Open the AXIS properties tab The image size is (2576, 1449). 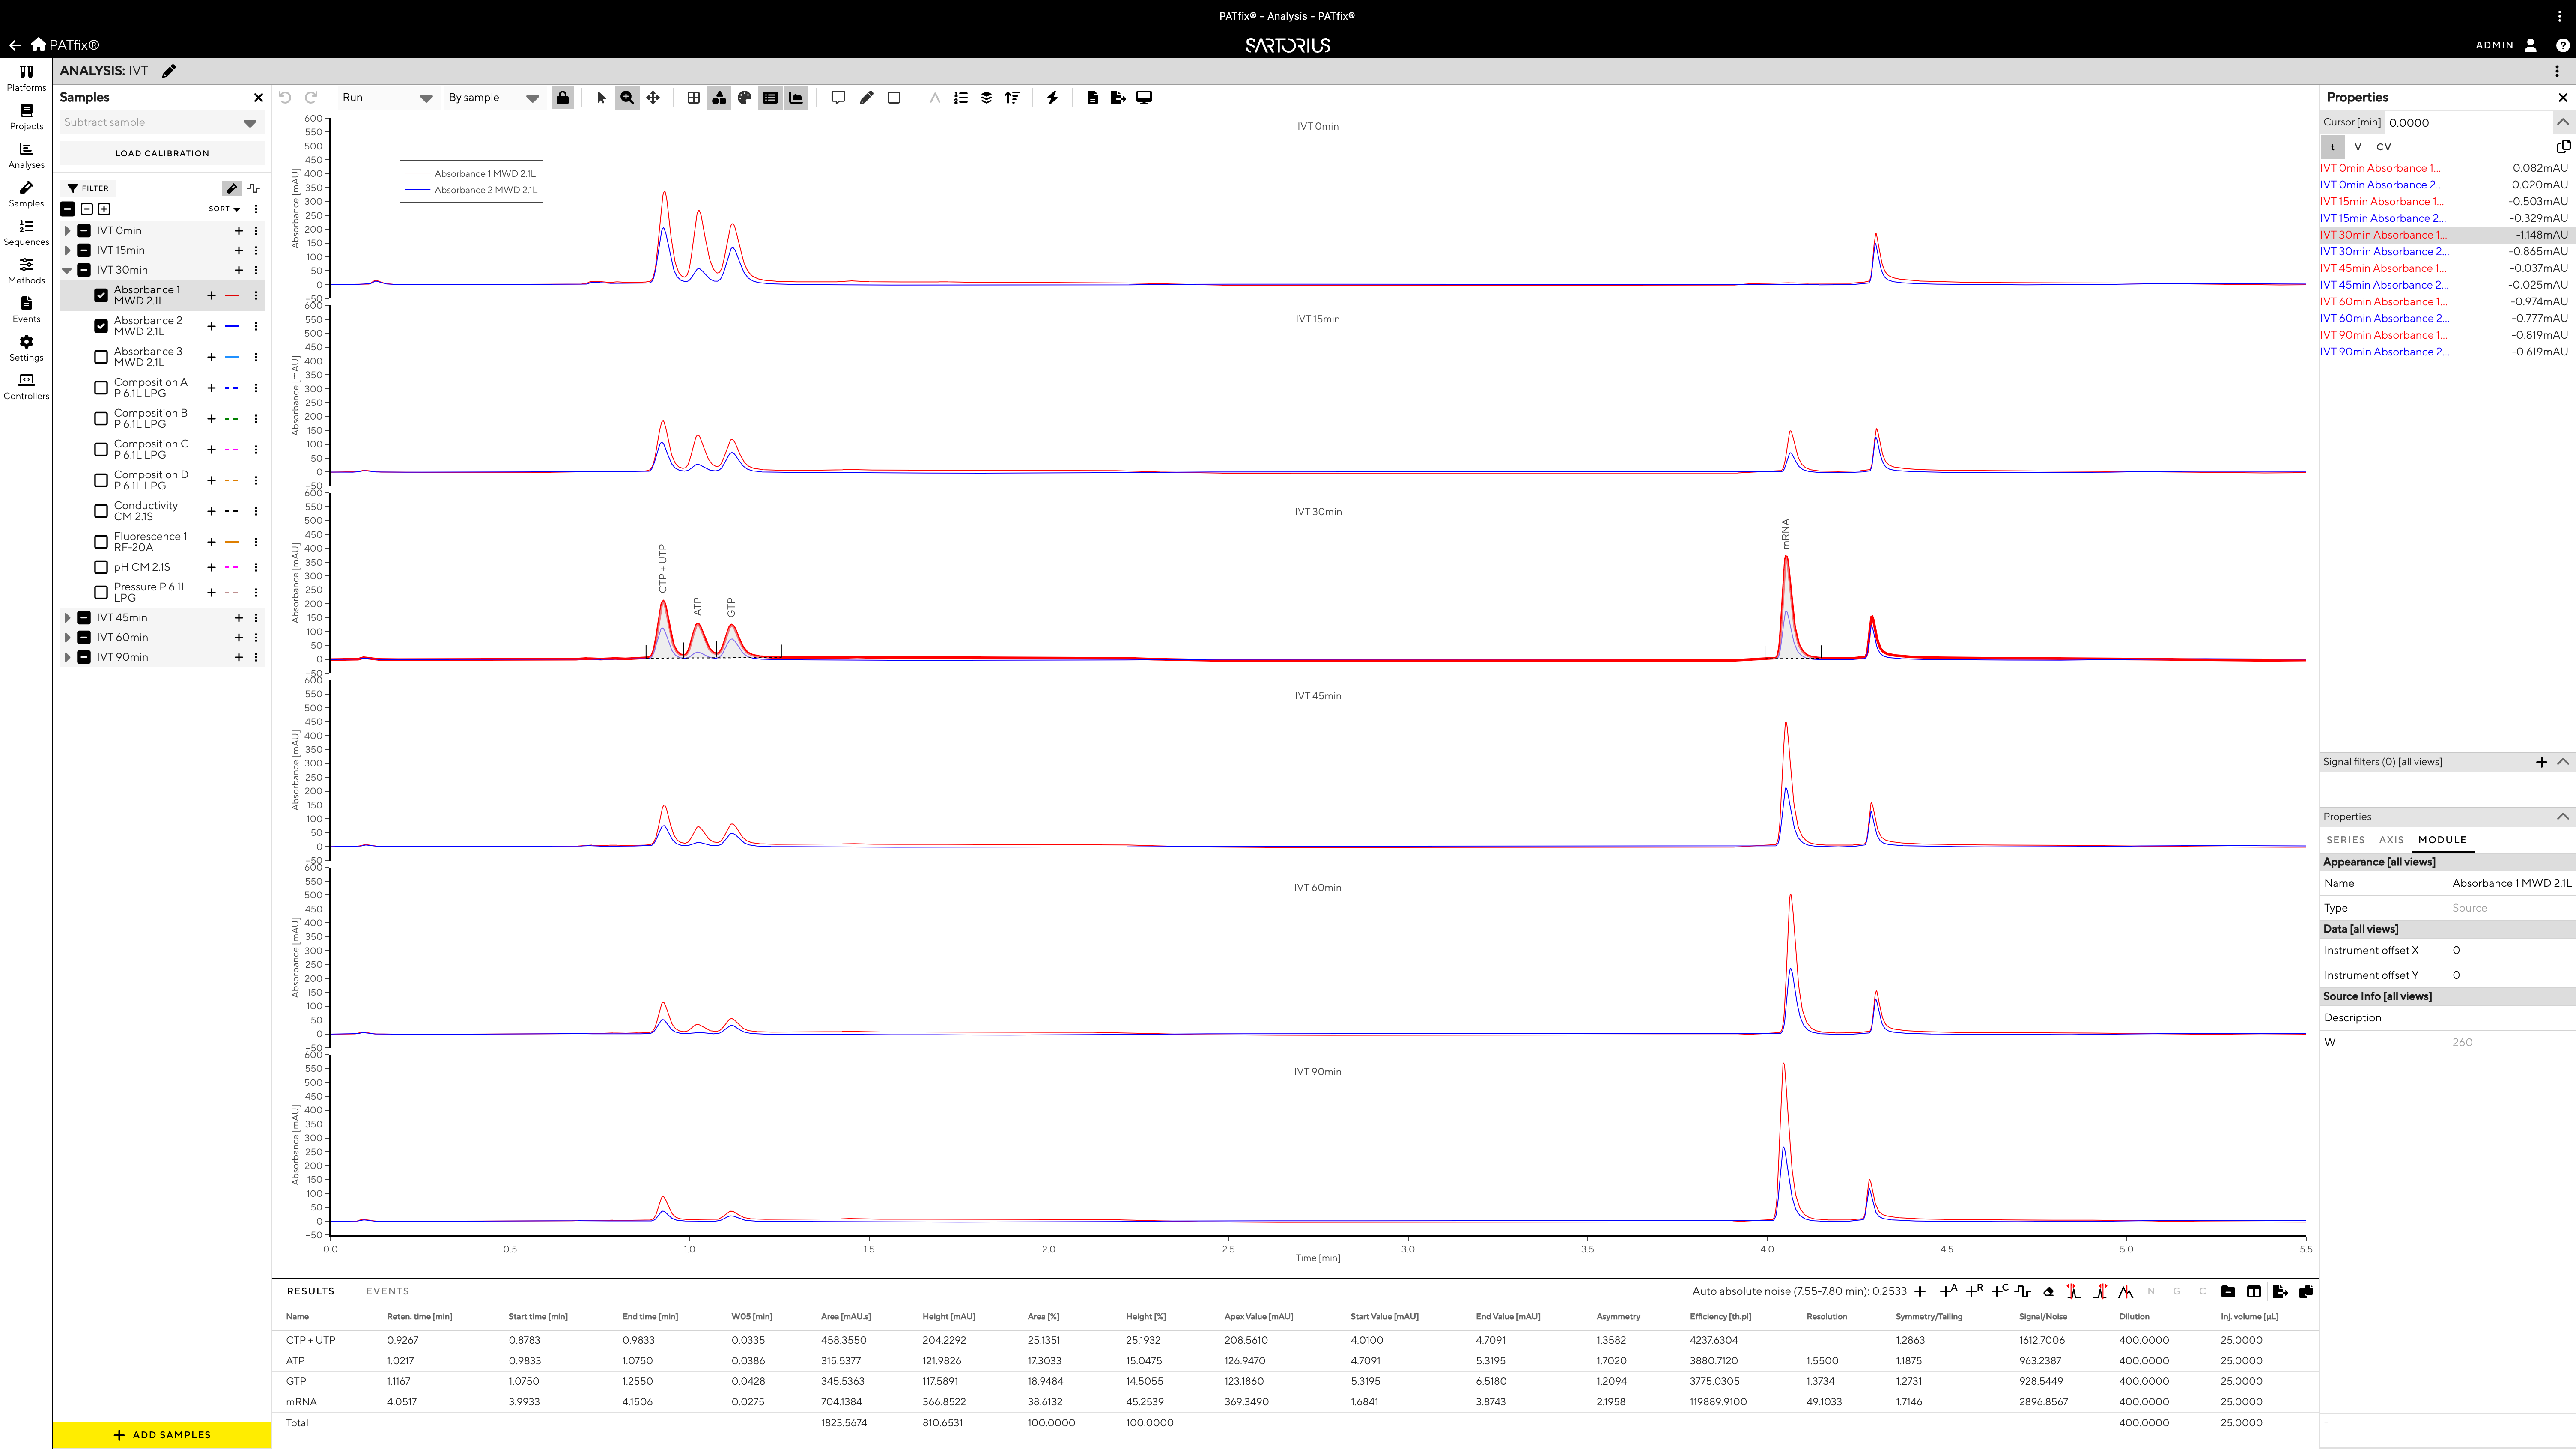click(2391, 840)
